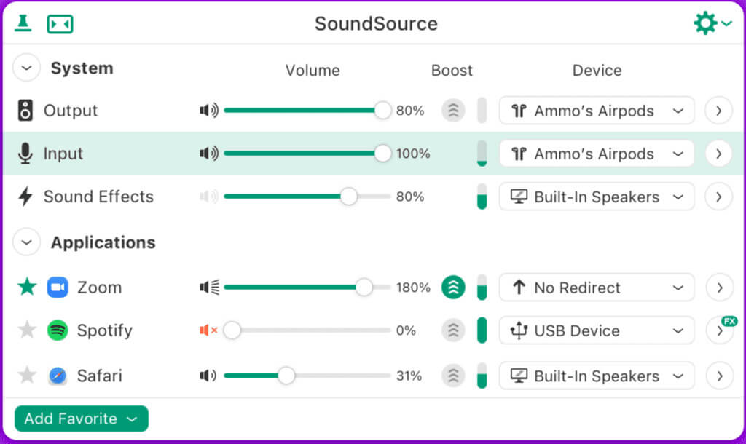The width and height of the screenshot is (746, 444).
Task: Enable boost for Safari
Action: click(x=453, y=376)
